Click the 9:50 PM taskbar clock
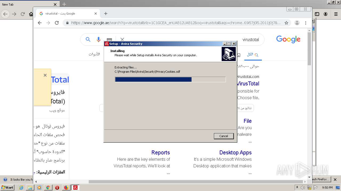The image size is (341, 191). [x=327, y=188]
